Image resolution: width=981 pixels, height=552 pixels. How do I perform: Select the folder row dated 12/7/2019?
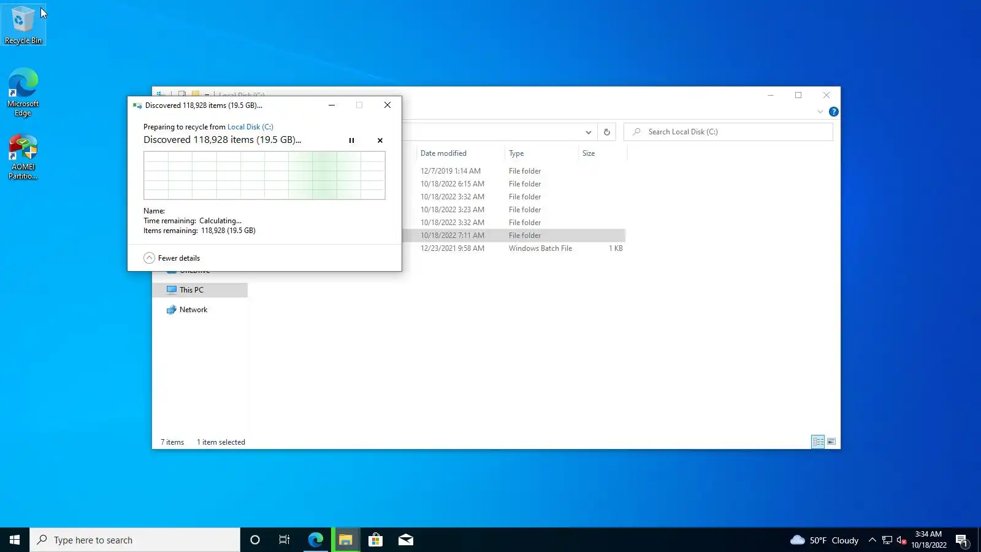[514, 171]
